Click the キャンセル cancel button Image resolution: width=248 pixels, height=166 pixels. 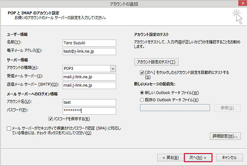pos(229,158)
